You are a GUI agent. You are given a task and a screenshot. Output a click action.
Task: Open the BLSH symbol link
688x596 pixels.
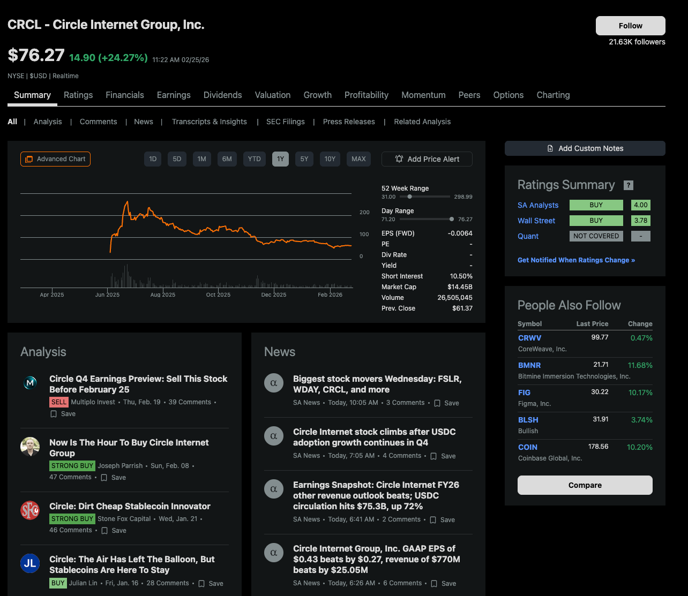528,420
